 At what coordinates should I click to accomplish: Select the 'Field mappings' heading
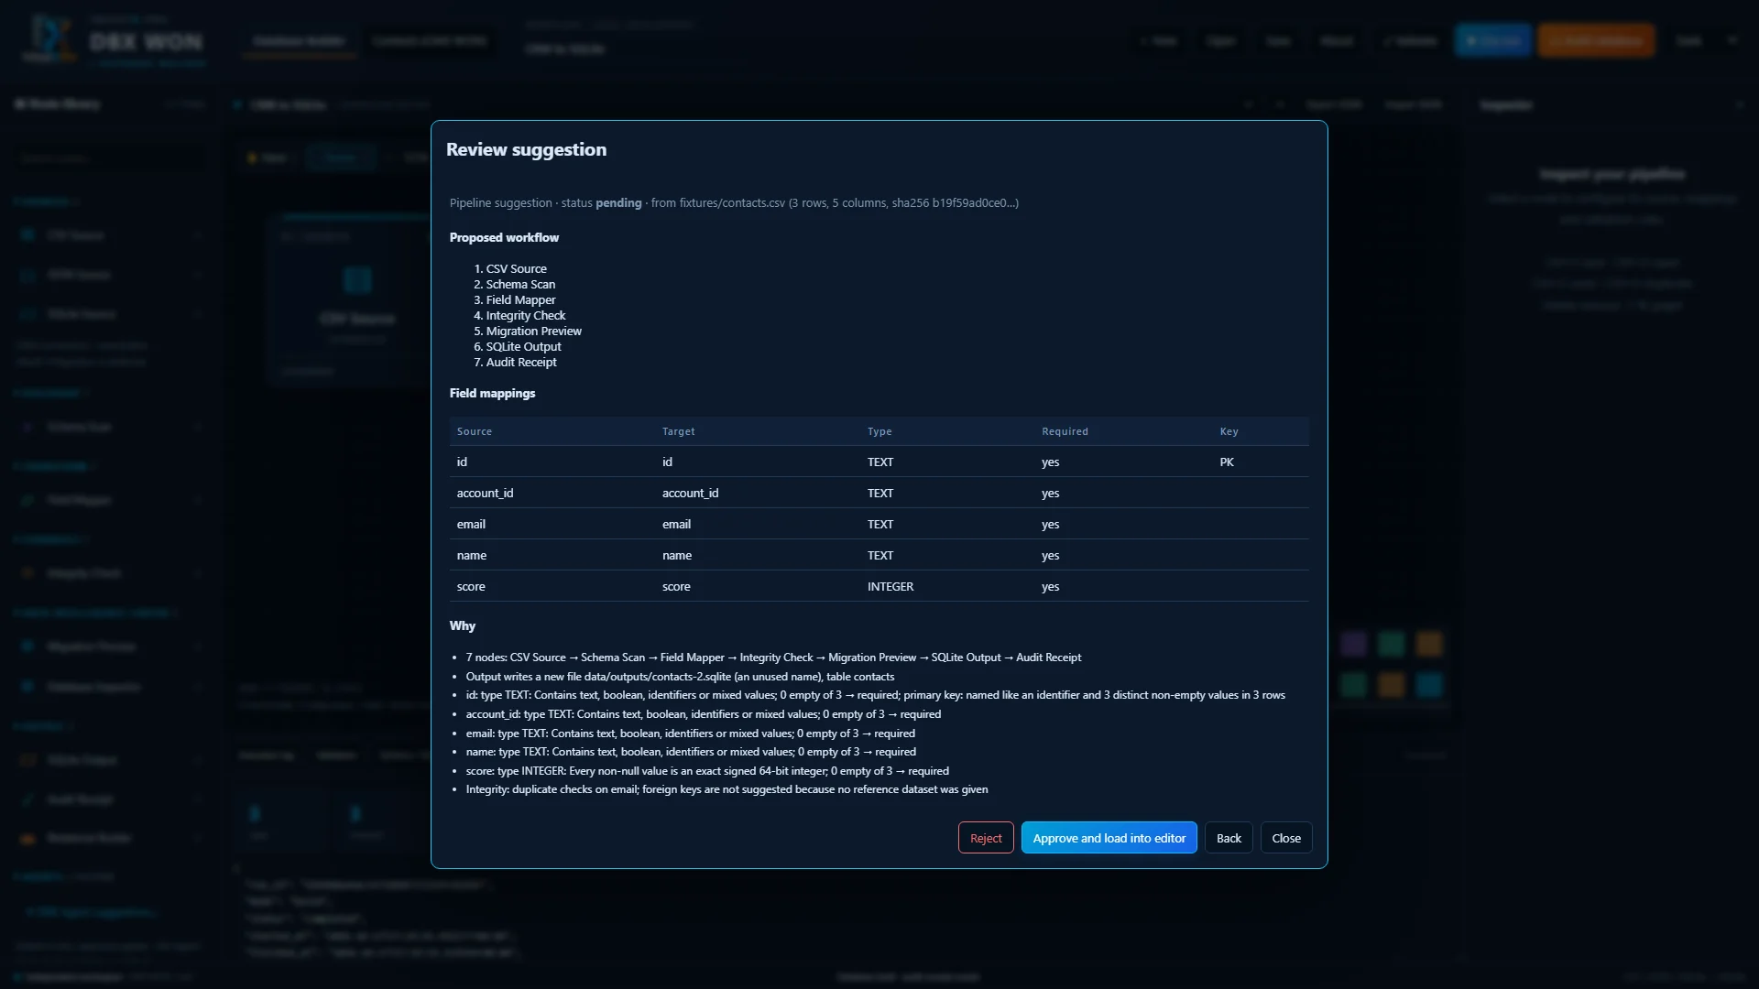tap(492, 393)
